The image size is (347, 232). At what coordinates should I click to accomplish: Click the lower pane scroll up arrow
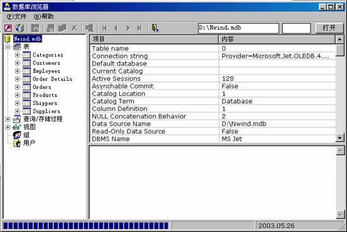pyautogui.click(x=340, y=150)
